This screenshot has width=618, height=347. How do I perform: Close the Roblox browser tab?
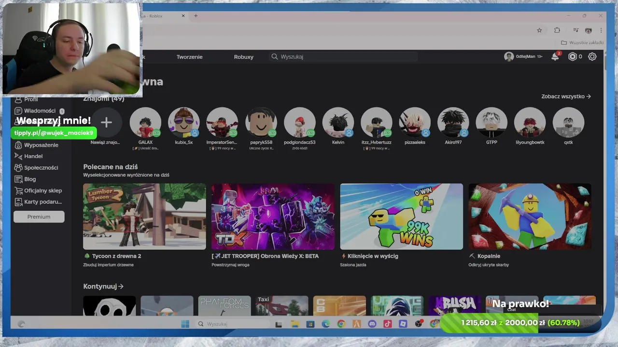click(x=183, y=16)
